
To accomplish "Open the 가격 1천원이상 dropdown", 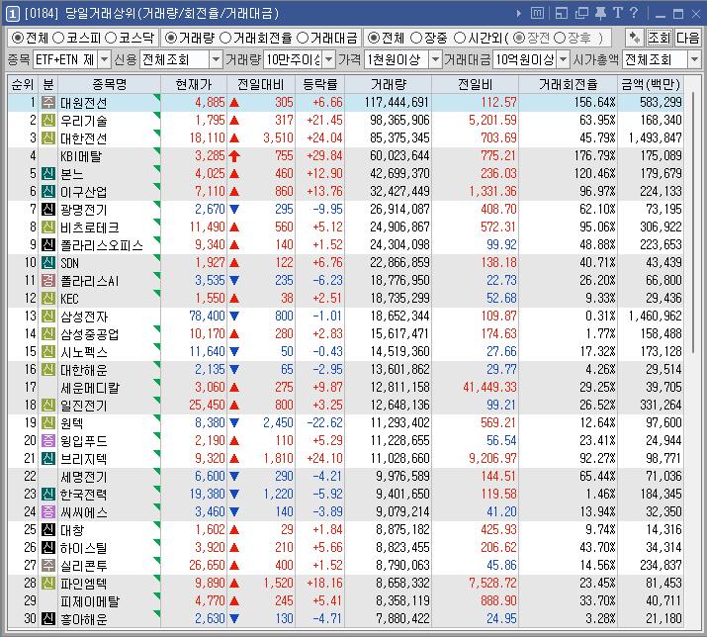I will (435, 59).
